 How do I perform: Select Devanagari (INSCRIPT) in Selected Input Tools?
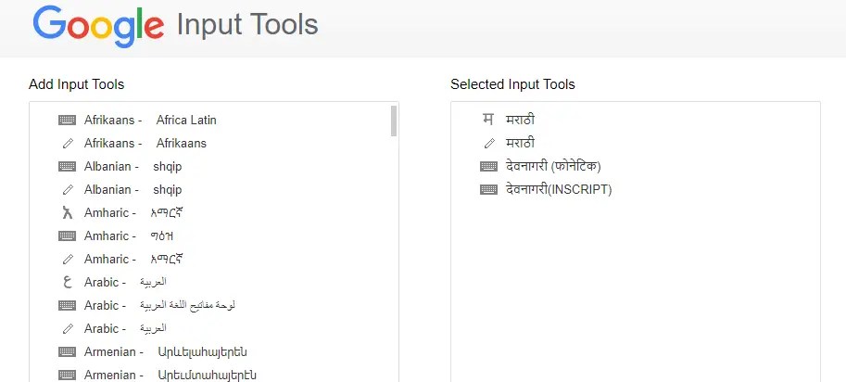[x=559, y=190]
